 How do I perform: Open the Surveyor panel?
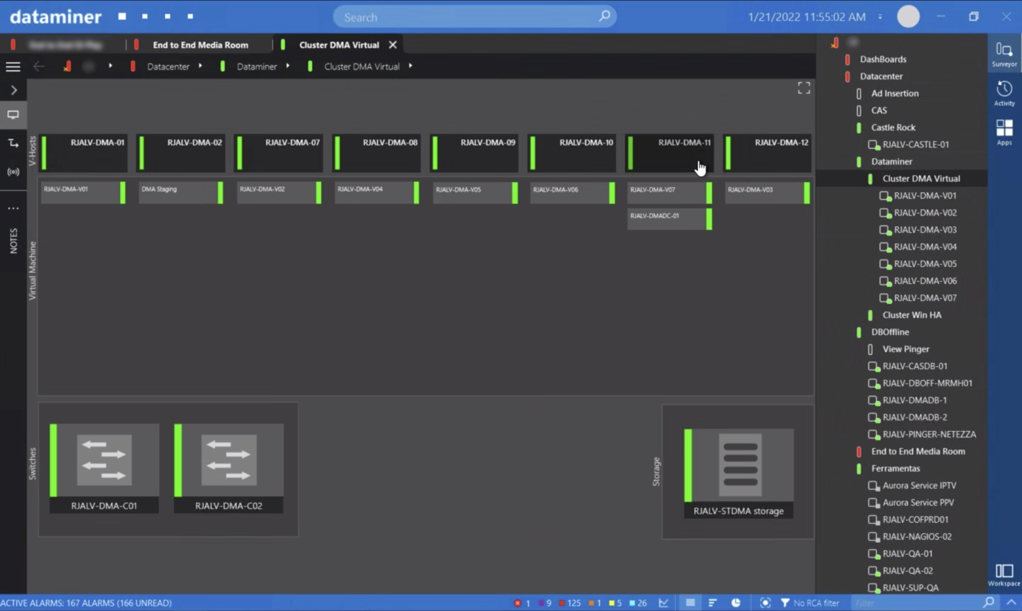tap(1004, 54)
